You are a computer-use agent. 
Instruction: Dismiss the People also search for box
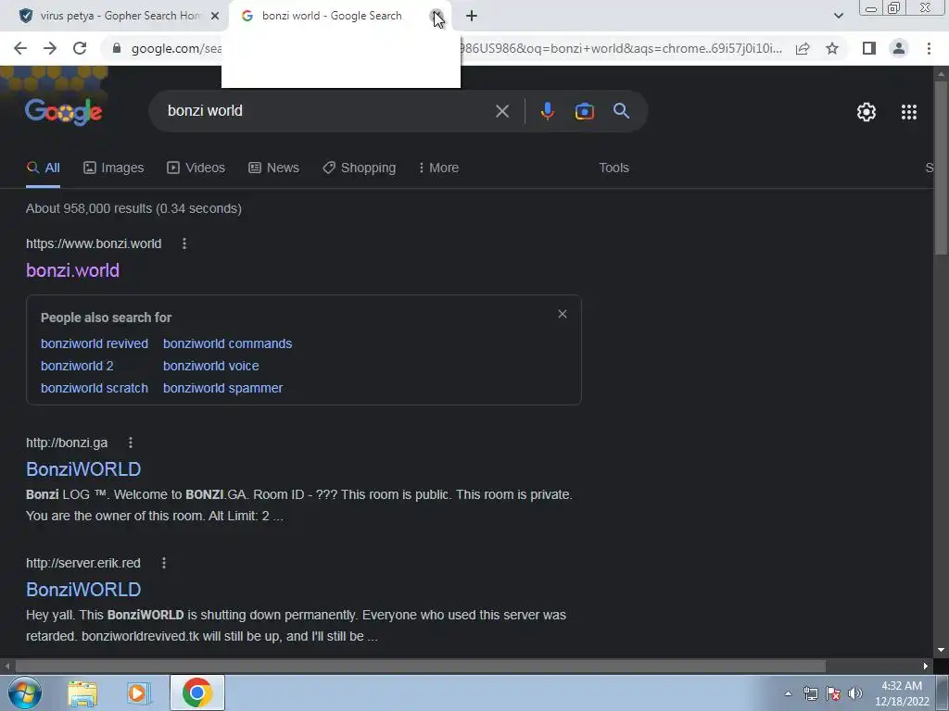(563, 314)
